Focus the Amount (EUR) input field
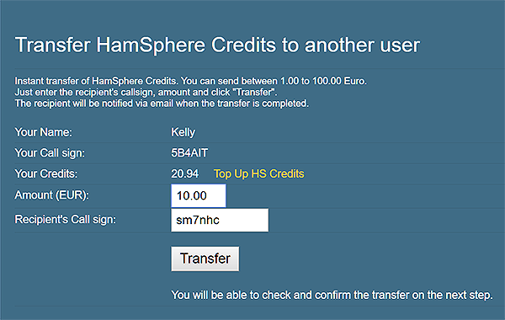This screenshot has height=320, width=505. coord(199,195)
